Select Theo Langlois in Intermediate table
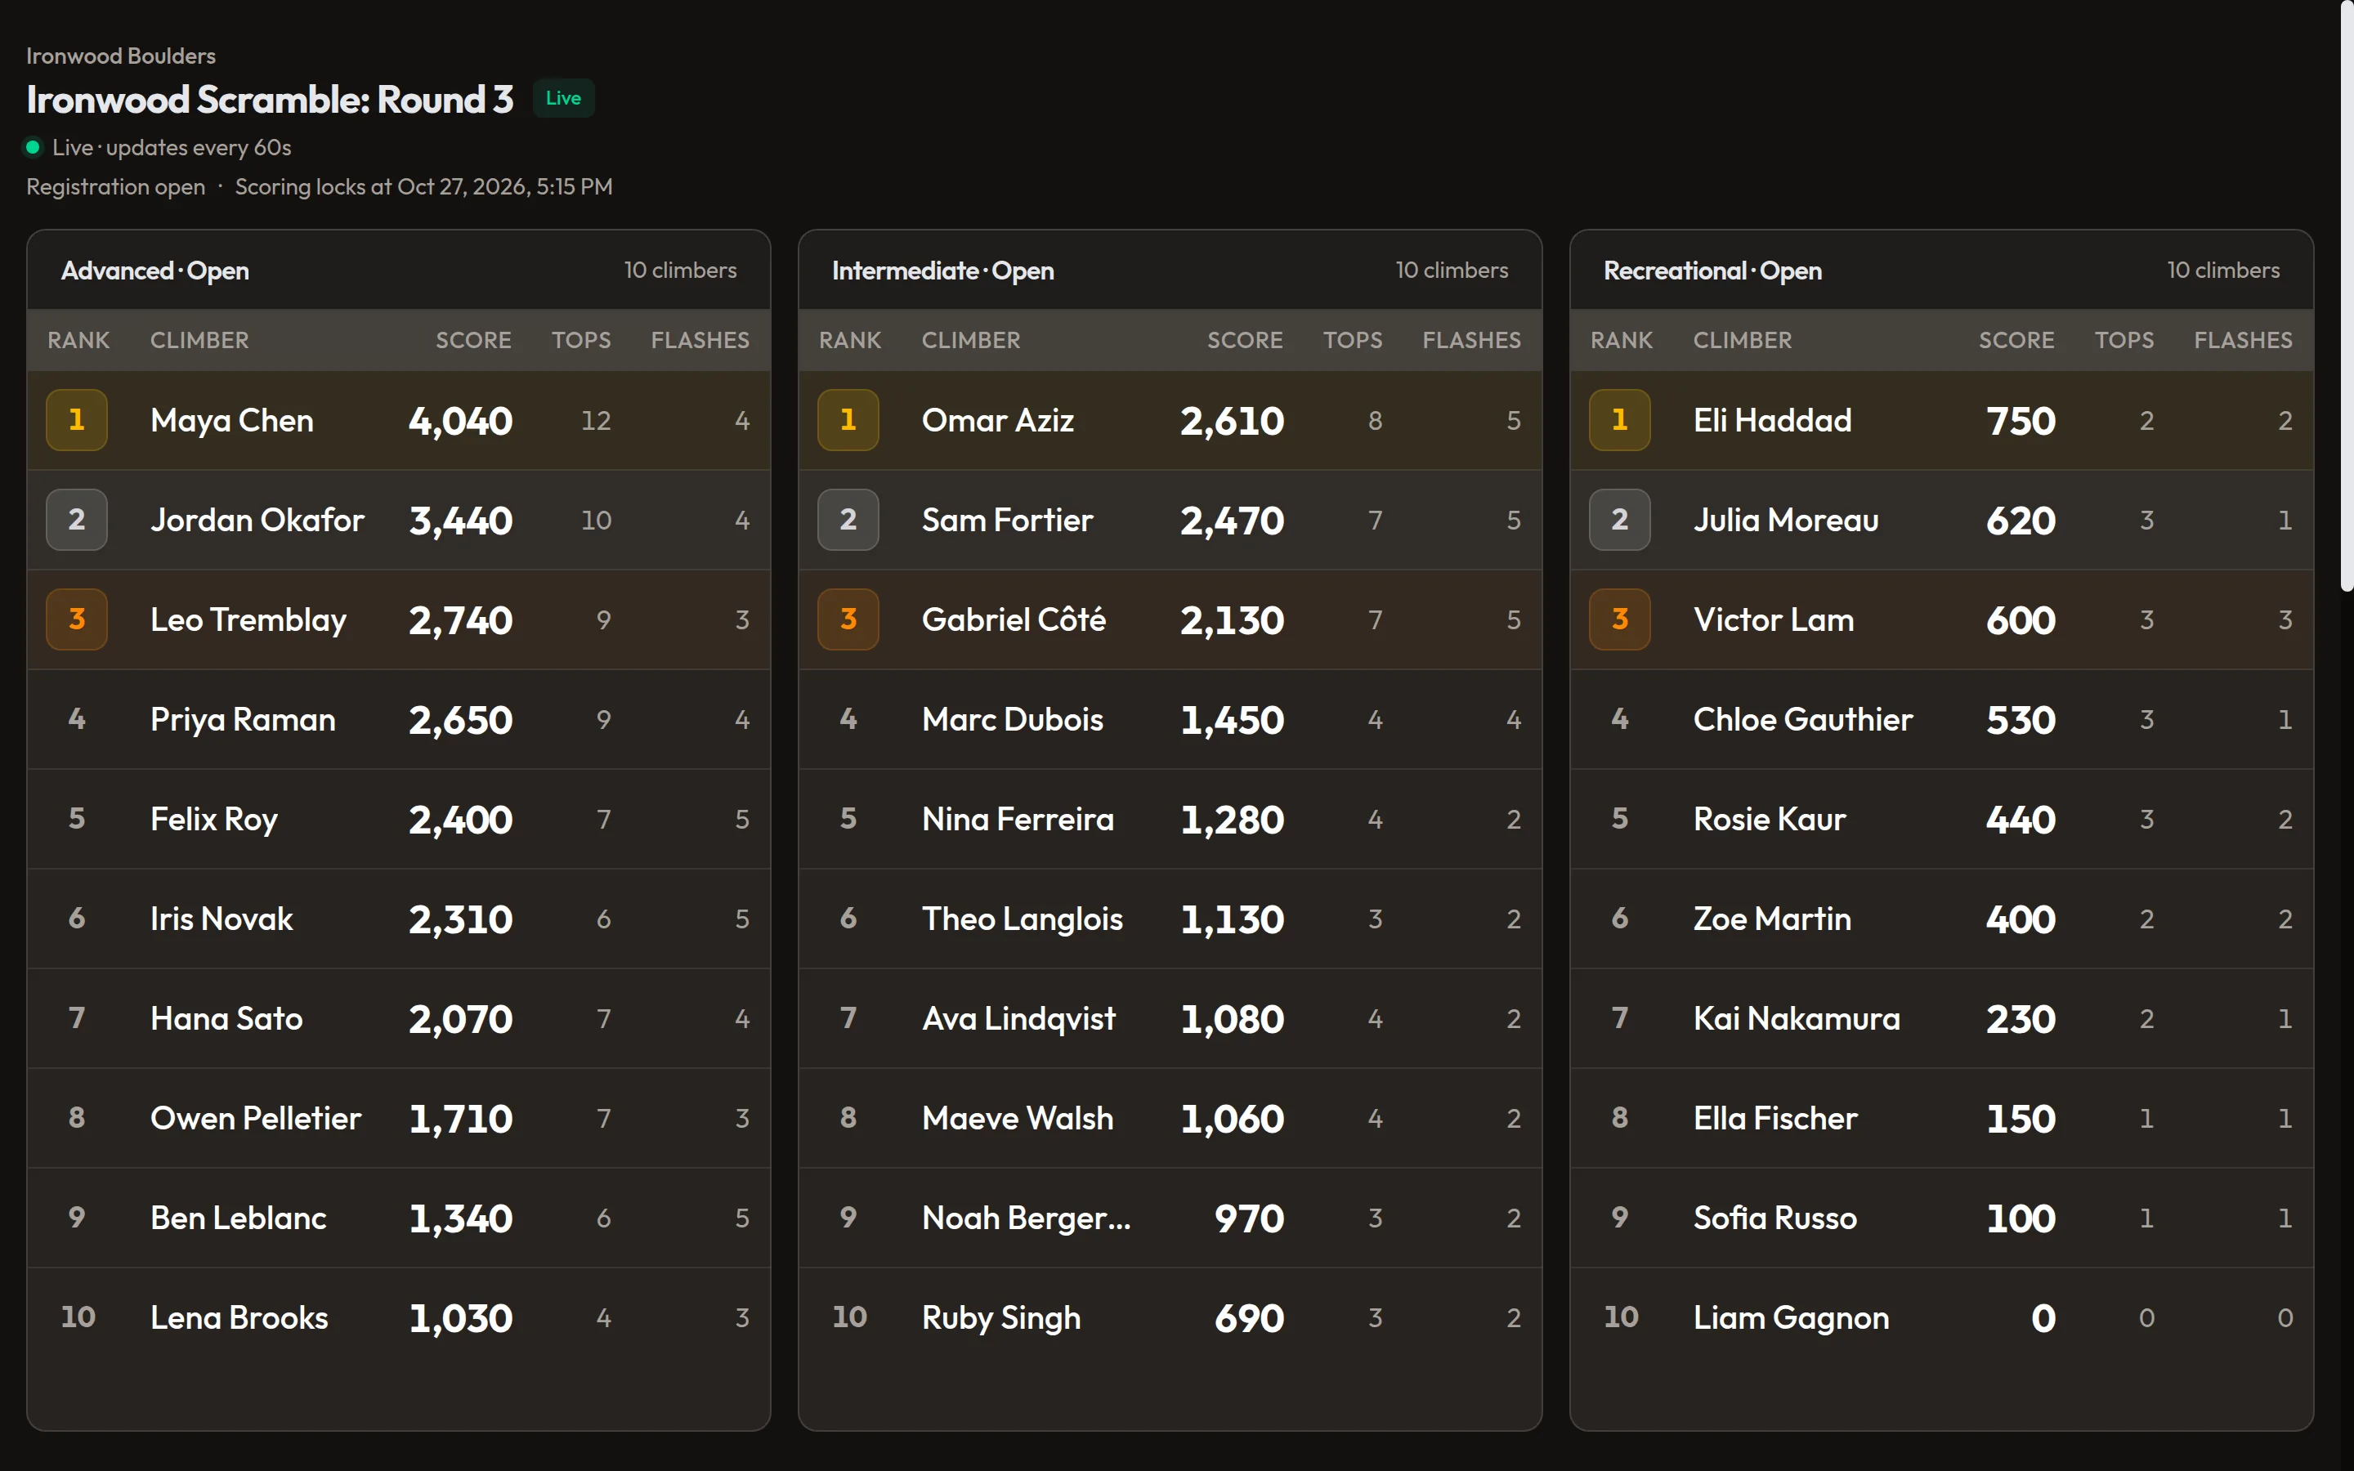2354x1471 pixels. (x=1023, y=919)
